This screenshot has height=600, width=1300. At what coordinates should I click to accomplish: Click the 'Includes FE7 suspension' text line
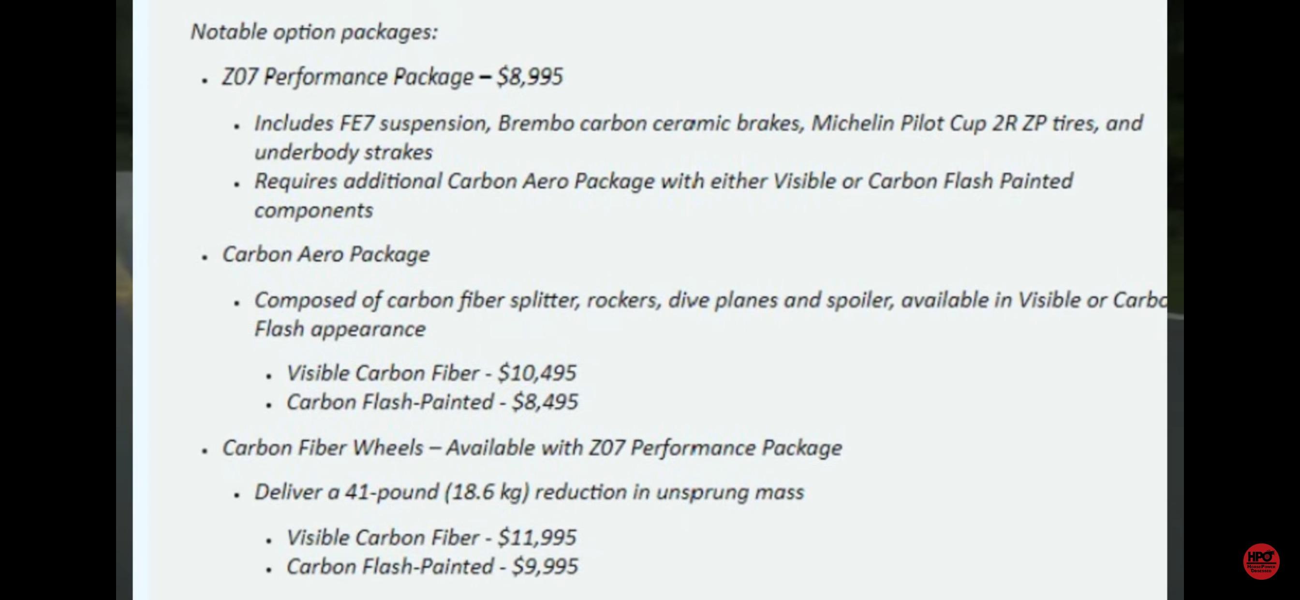coord(698,124)
